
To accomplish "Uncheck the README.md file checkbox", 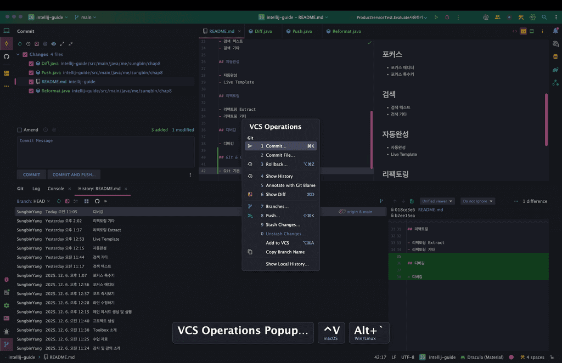I will pos(31,82).
